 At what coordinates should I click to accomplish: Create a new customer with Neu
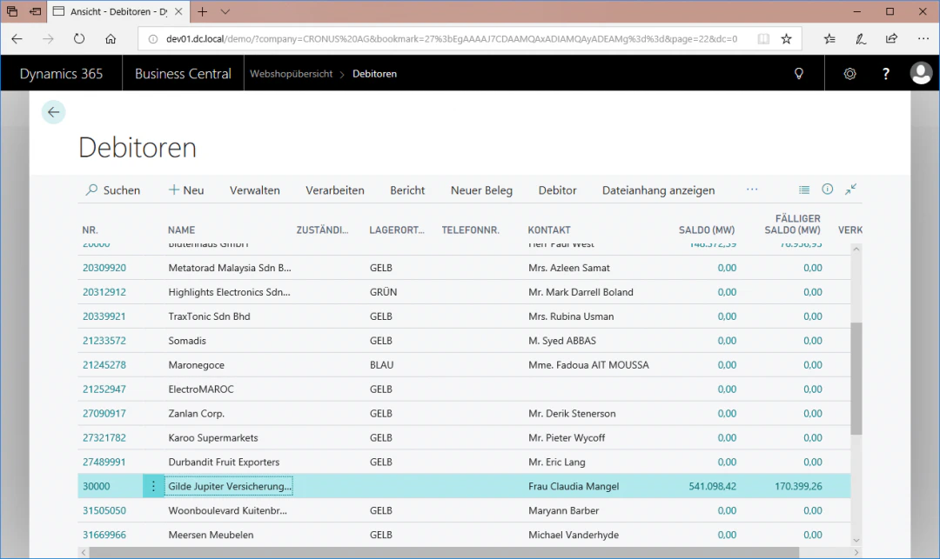tap(186, 190)
